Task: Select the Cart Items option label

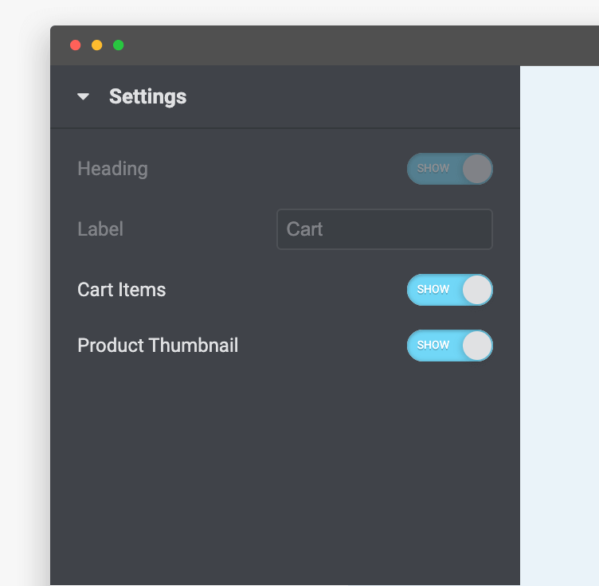Action: 122,290
